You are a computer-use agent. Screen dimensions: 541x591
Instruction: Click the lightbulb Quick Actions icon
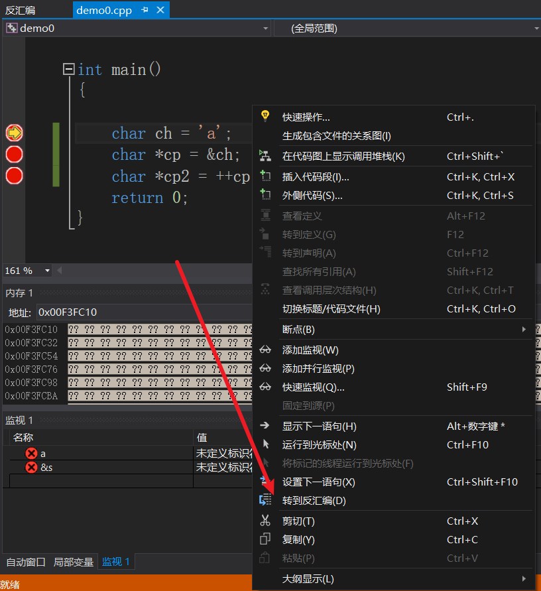(265, 116)
